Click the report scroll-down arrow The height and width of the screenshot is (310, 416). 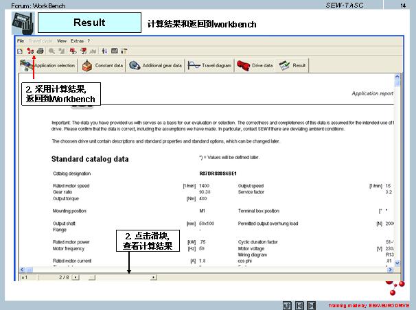tap(397, 263)
